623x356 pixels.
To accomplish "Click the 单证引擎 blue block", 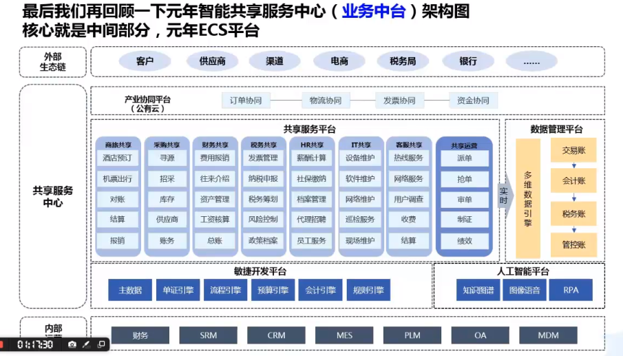I will click(x=178, y=290).
